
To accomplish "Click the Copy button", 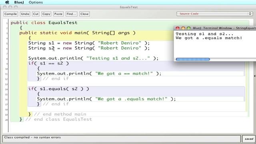I will coord(46,14).
